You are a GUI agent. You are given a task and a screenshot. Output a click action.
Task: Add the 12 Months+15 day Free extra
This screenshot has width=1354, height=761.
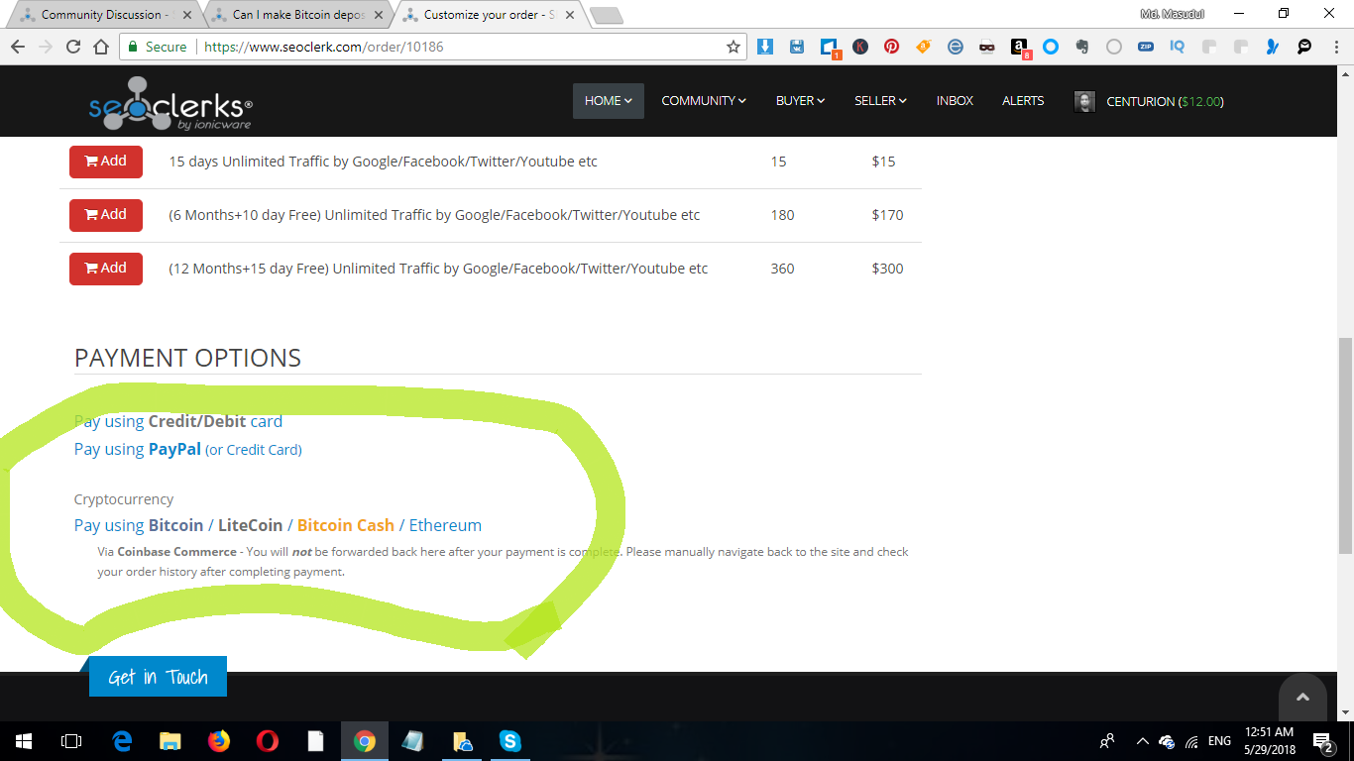106,269
